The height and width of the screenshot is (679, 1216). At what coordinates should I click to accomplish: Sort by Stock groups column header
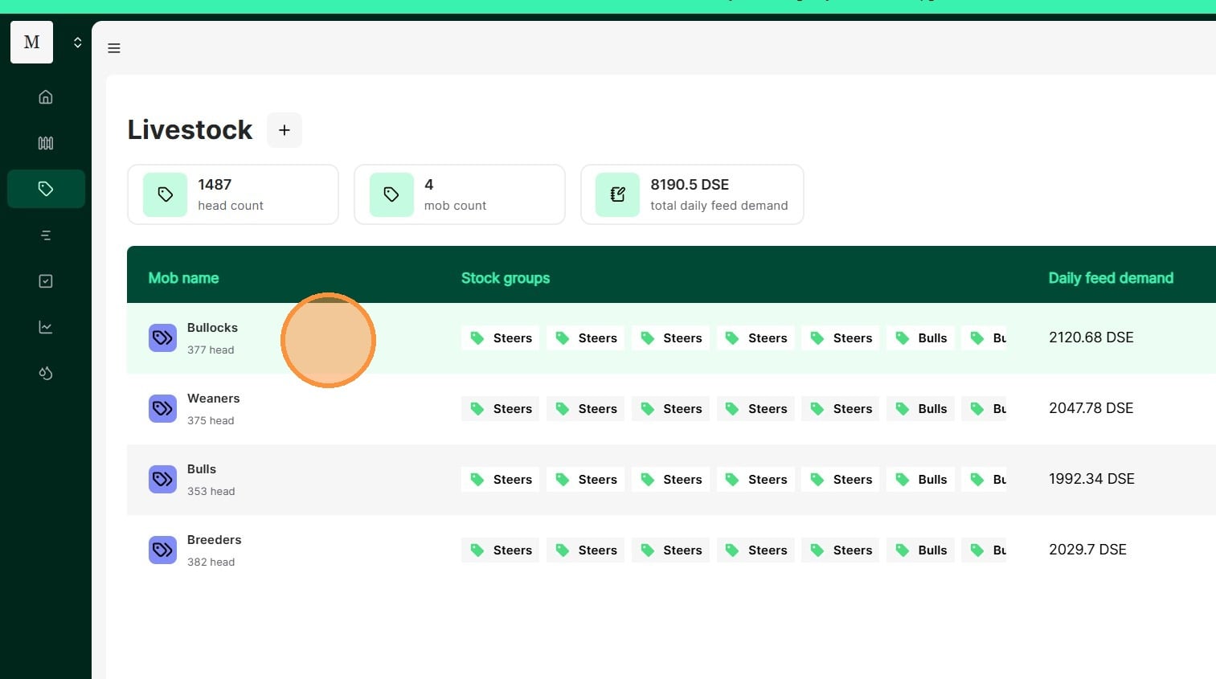[x=506, y=278]
